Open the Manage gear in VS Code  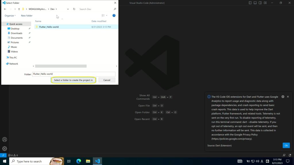(5, 149)
